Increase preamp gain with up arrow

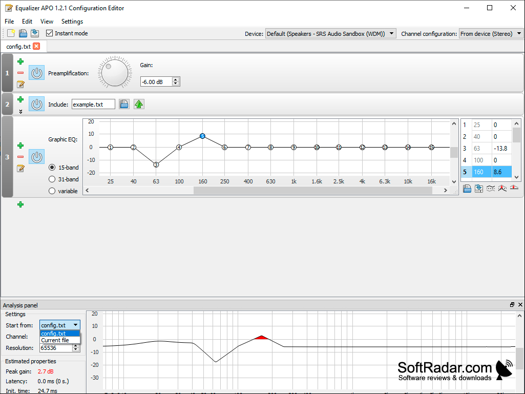point(176,79)
